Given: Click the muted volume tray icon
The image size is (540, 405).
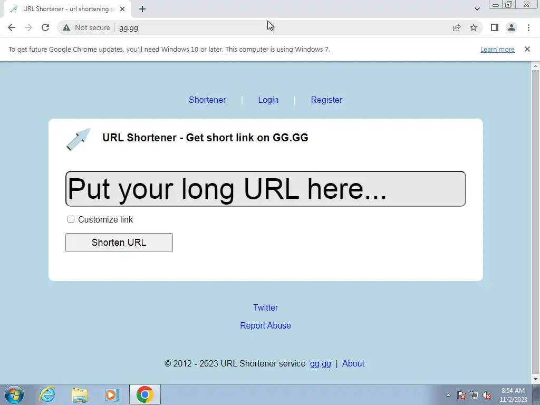Looking at the screenshot, I should tap(487, 396).
